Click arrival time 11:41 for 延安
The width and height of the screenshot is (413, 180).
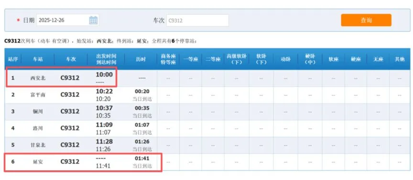point(103,166)
